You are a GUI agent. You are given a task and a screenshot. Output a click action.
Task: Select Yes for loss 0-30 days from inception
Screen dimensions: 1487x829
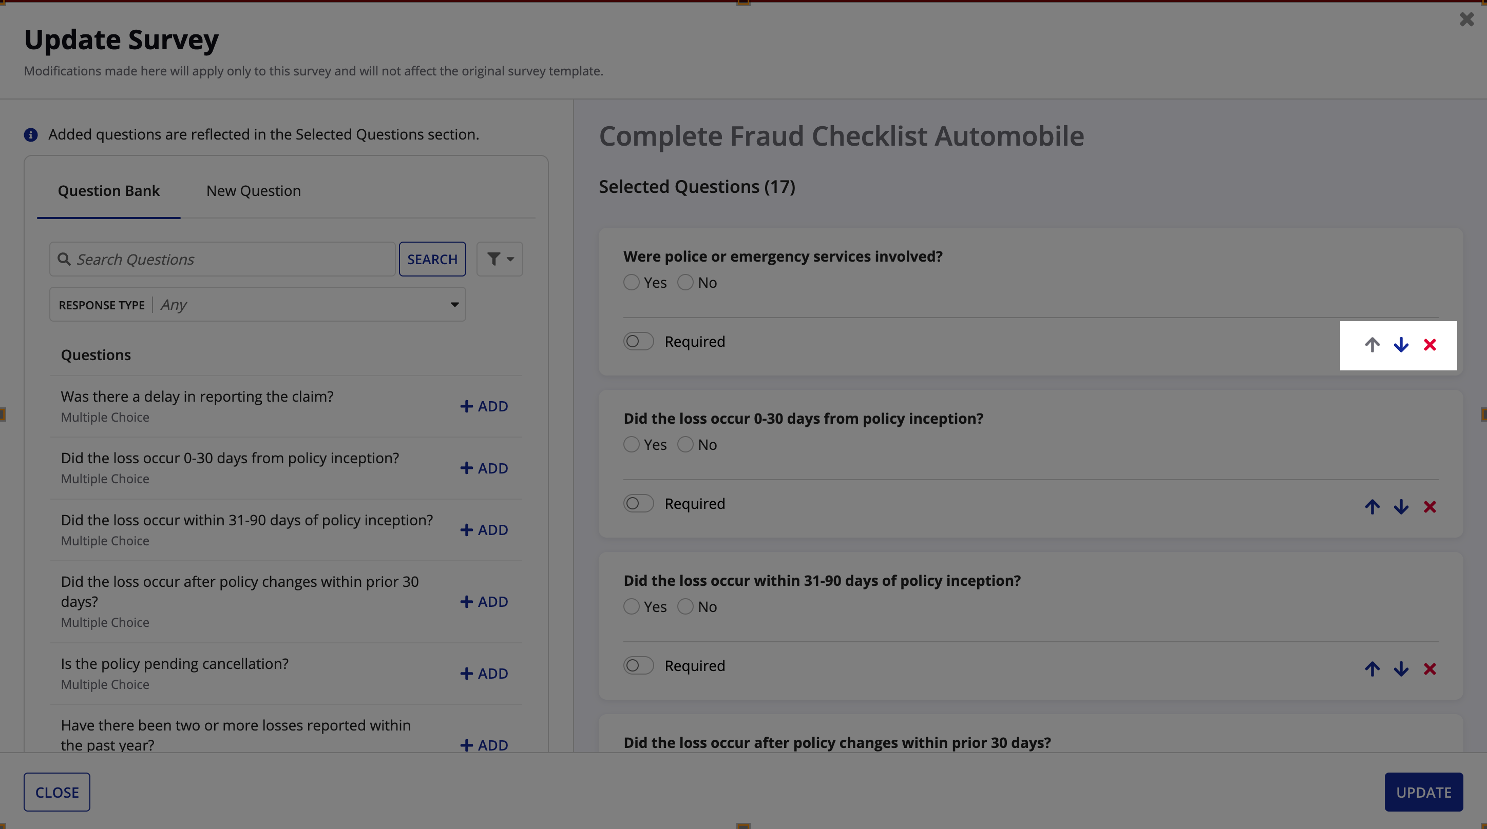[632, 445]
